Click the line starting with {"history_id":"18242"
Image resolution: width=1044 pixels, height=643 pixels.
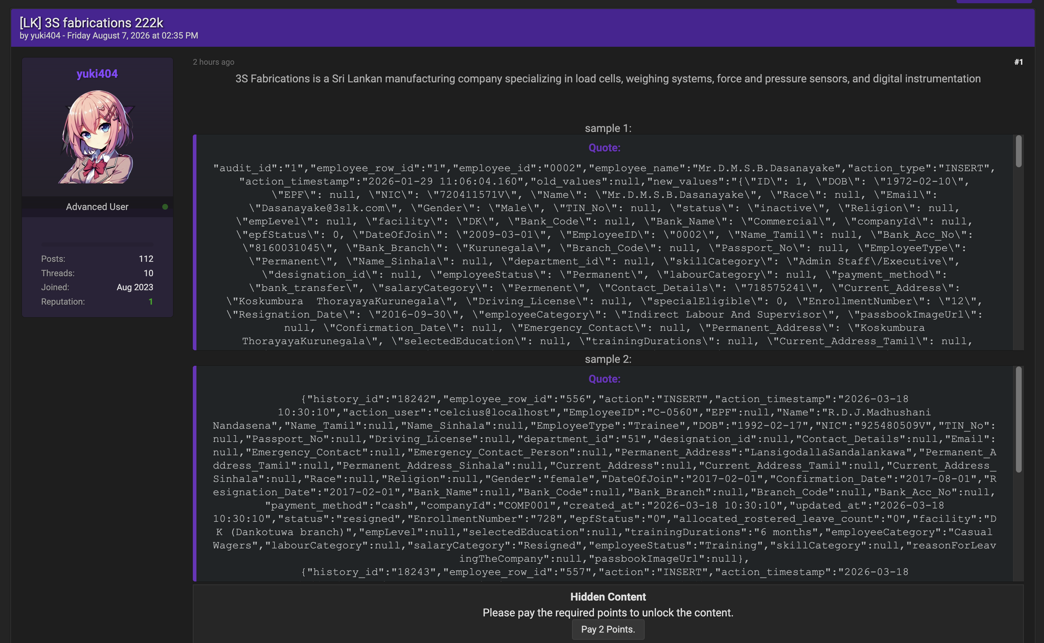604,399
